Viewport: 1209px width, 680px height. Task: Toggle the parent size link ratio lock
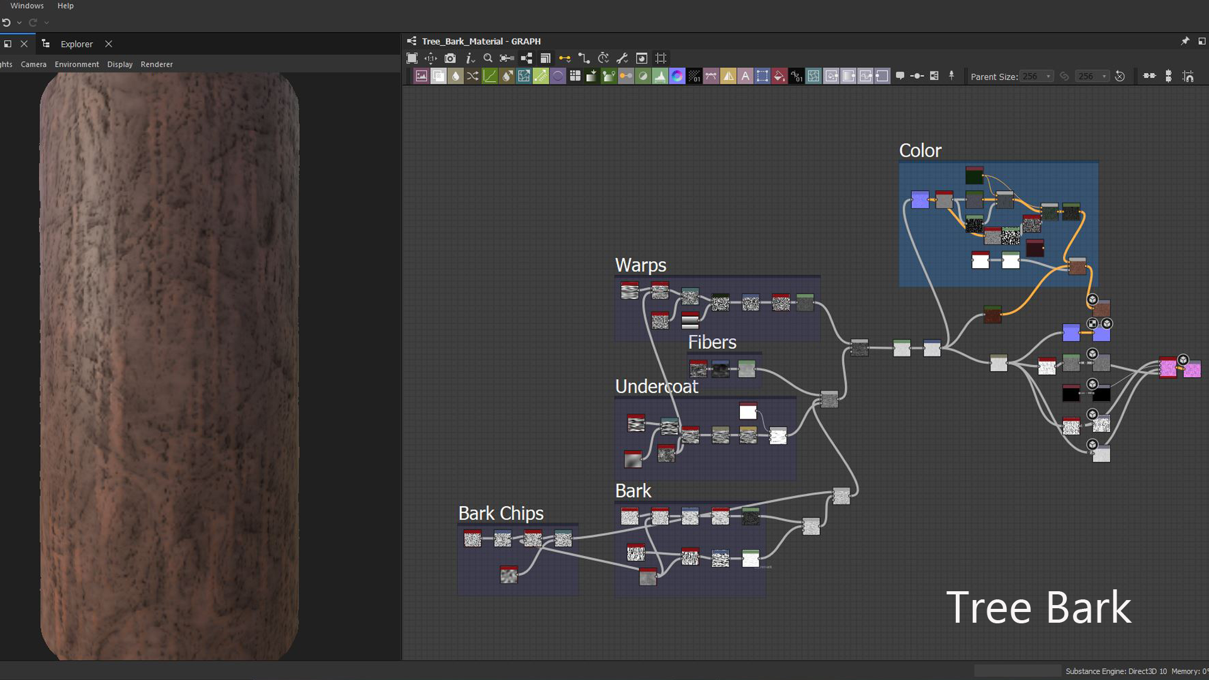coord(1064,76)
